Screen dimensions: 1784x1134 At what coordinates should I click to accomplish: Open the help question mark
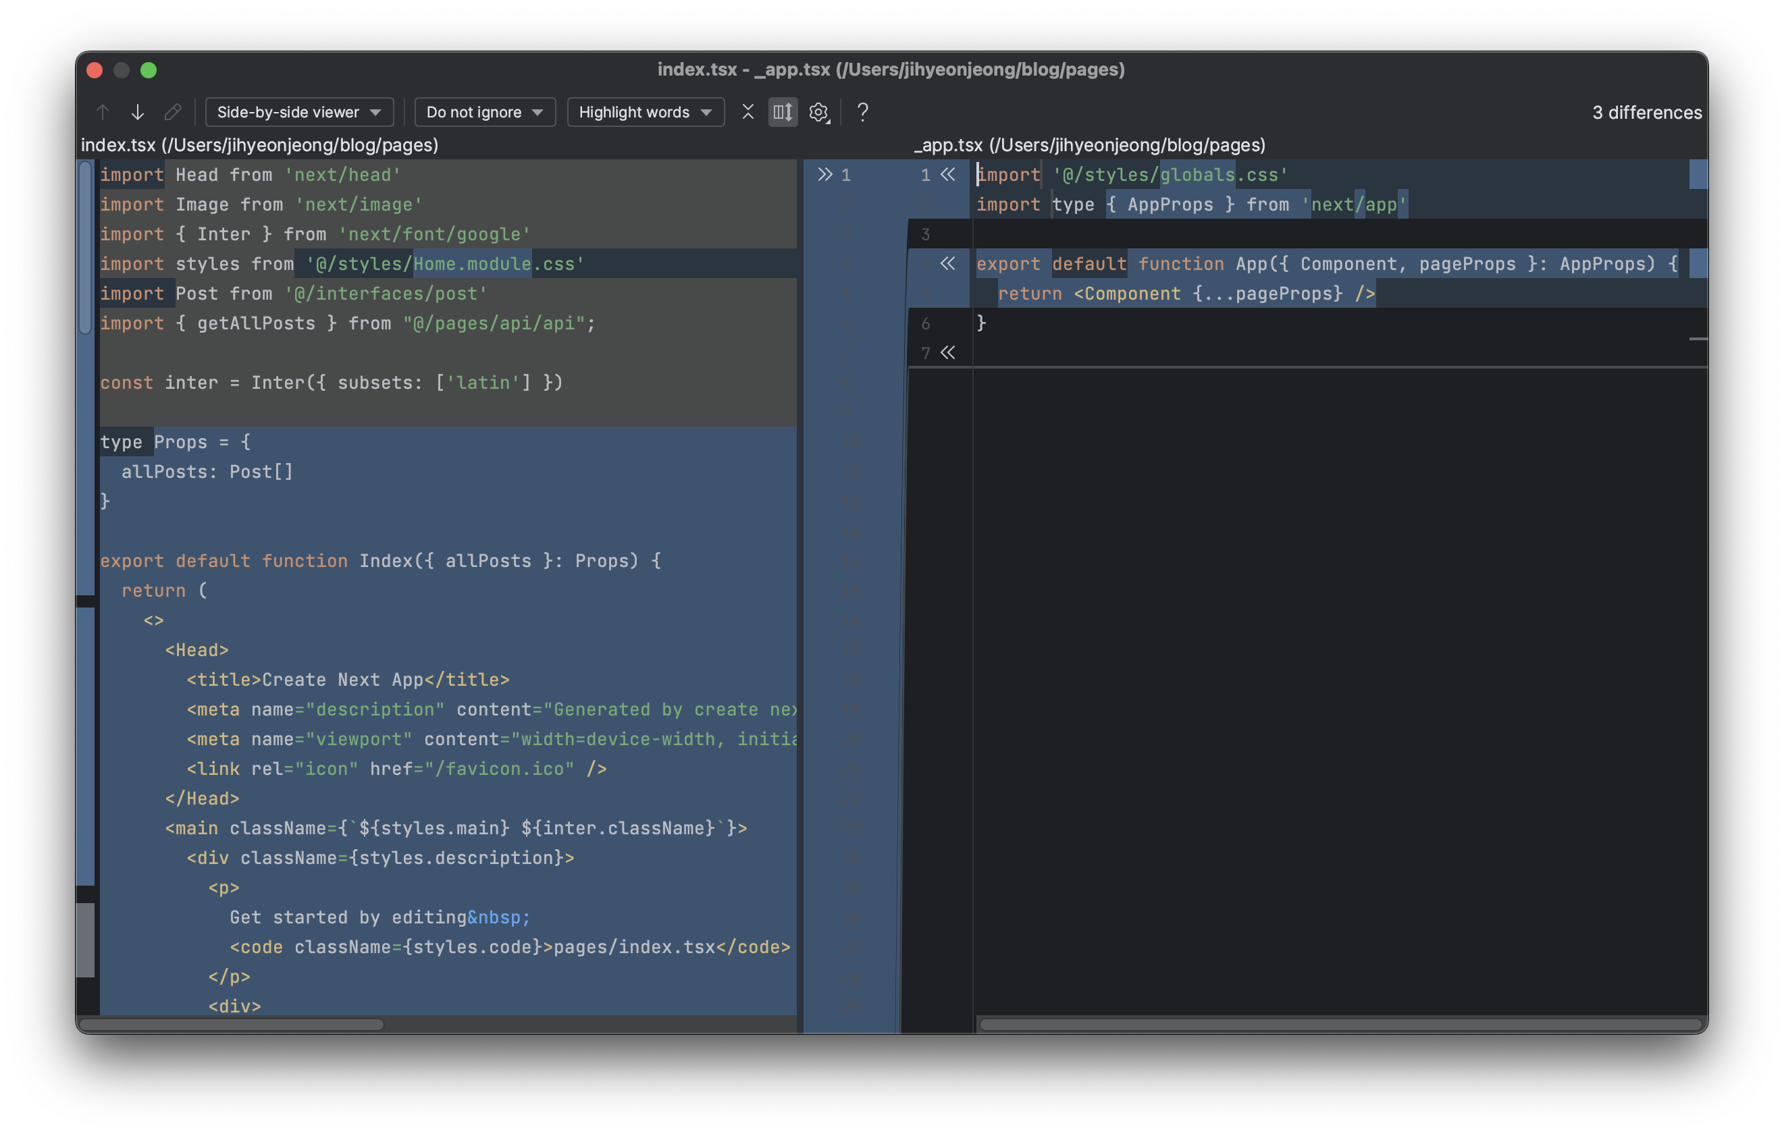[x=862, y=112]
